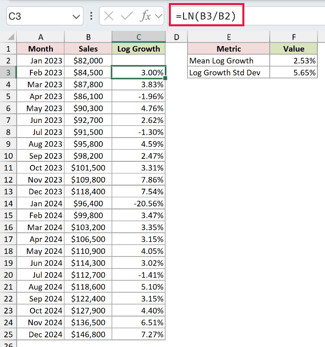Click in the formula bar text =LN(B3/B2)
325x347 pixels.
206,16
